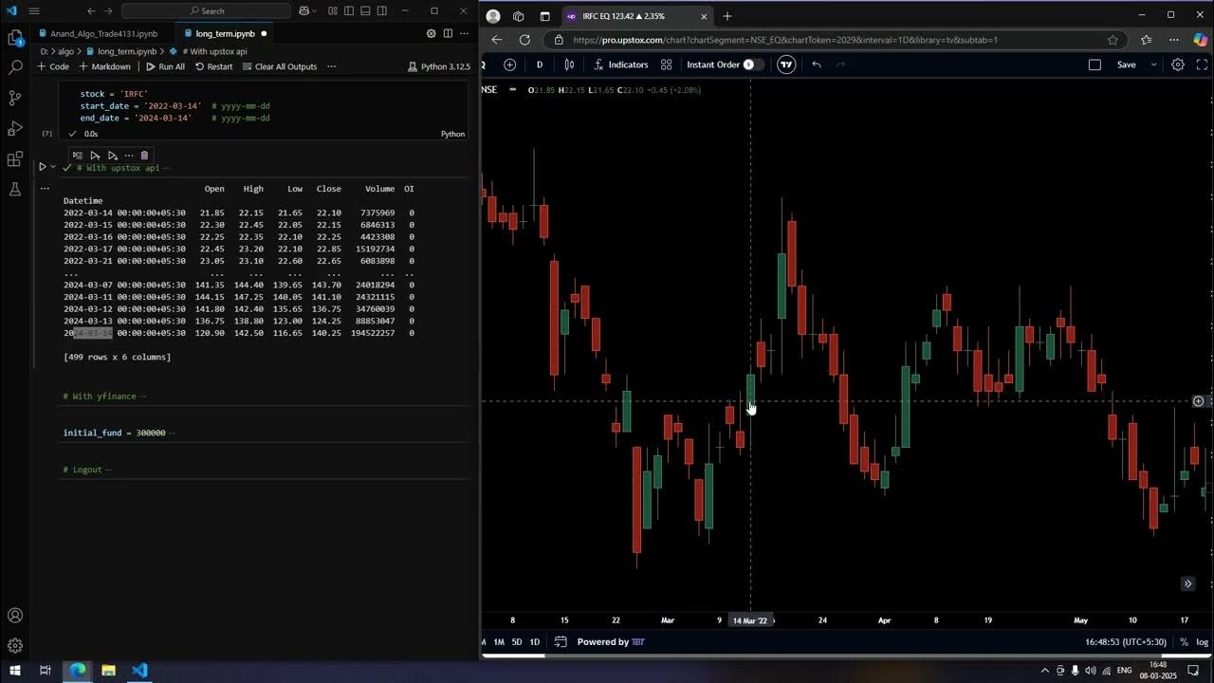1214x683 pixels.
Task: Open the Indicators menu
Action: (x=621, y=65)
